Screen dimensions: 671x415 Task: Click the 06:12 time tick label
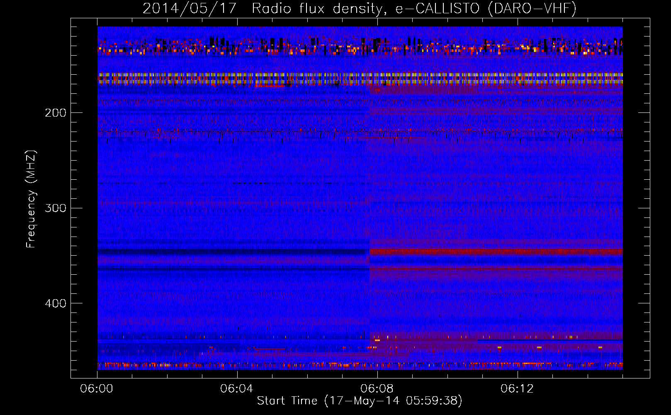(x=517, y=389)
